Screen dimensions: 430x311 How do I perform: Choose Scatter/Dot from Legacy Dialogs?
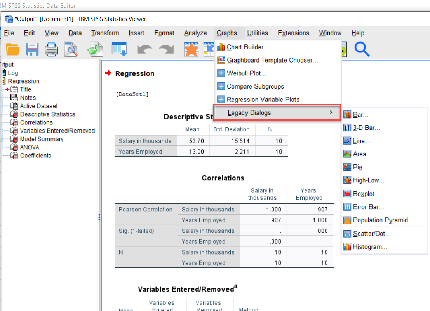(x=371, y=234)
